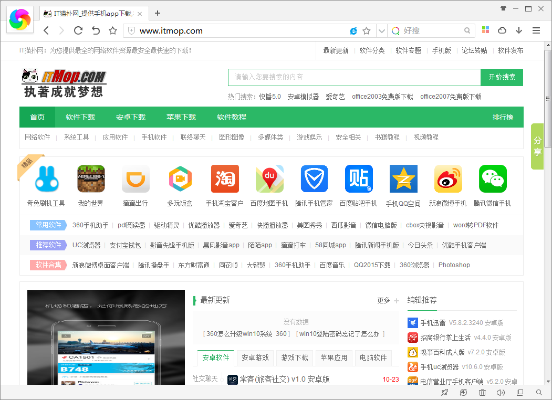Screen dimensions: 552x400
Task: Reload the page with the refresh icon
Action: (x=78, y=30)
